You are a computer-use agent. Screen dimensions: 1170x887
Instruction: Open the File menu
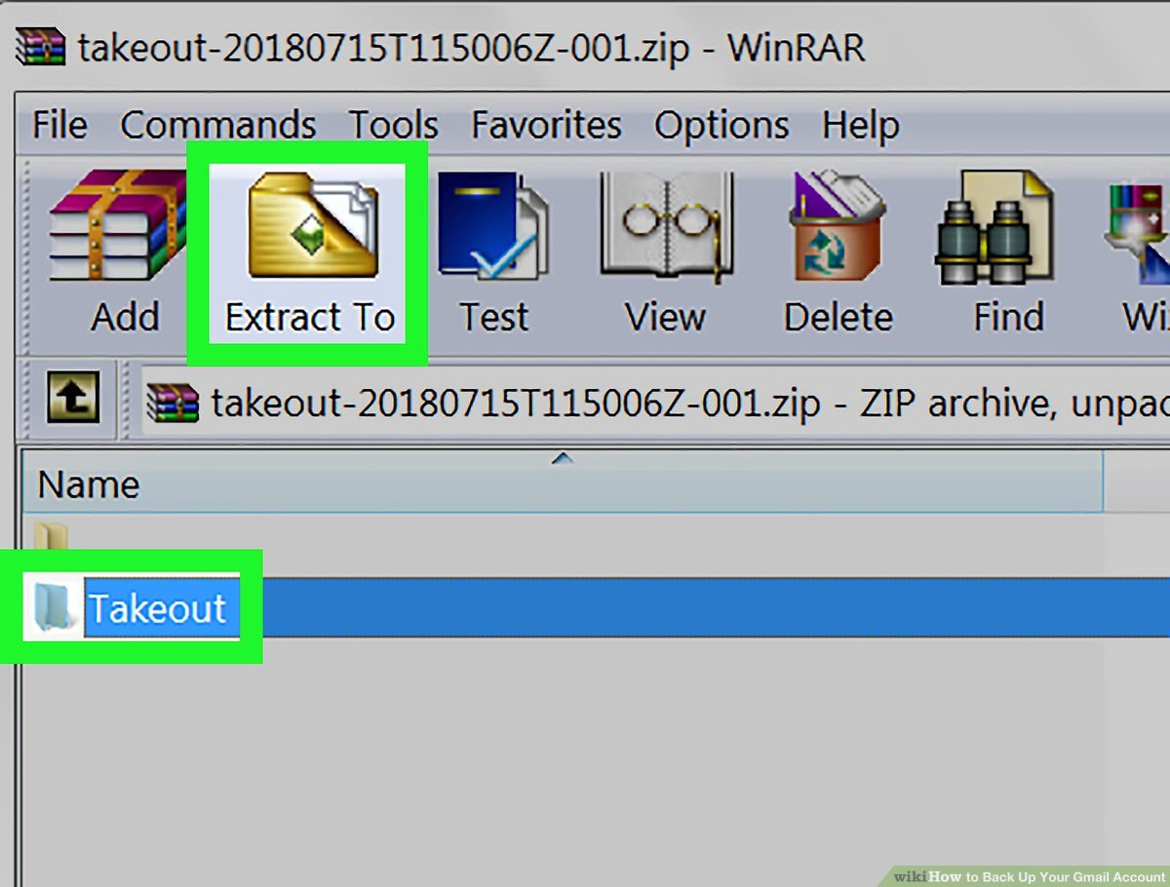[x=59, y=125]
